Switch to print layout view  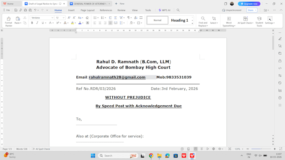pyautogui.click(x=196, y=149)
